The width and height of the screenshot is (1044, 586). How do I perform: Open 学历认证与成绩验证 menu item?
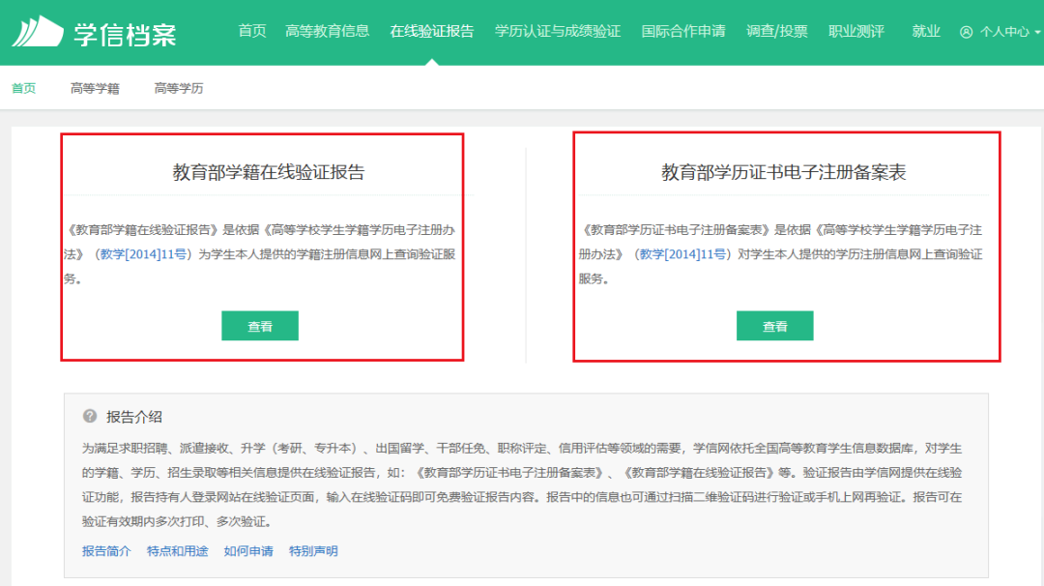pos(558,31)
